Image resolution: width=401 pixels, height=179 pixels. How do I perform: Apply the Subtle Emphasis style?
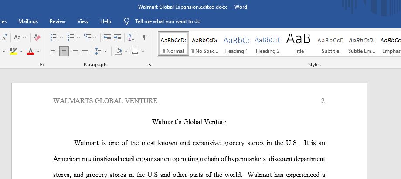(362, 44)
